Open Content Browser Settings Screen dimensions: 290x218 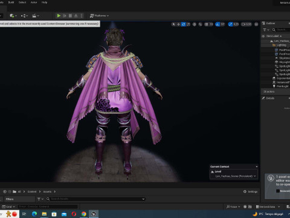click(x=250, y=191)
